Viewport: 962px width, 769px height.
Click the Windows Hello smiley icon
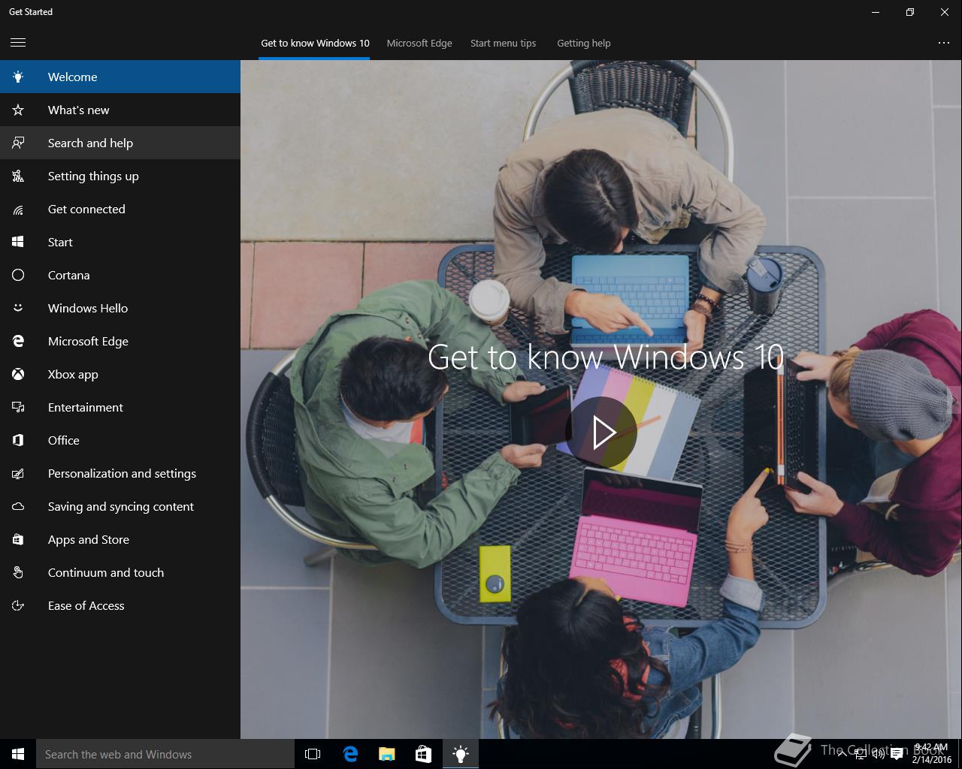click(x=18, y=308)
